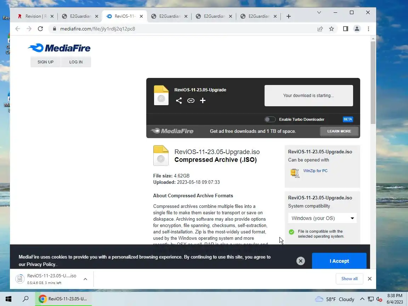
Task: Click the plus icon to save file
Action: pos(203,101)
